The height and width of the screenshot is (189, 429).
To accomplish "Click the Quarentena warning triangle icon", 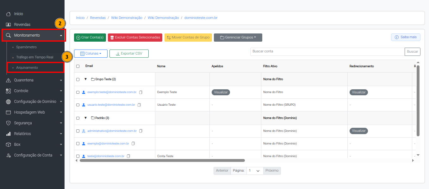I will 9,80.
